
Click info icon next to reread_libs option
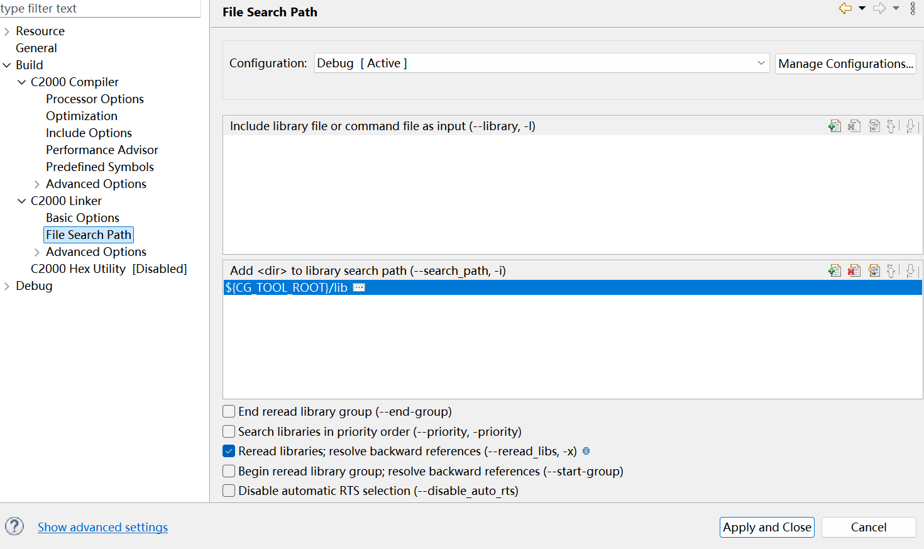tap(586, 451)
